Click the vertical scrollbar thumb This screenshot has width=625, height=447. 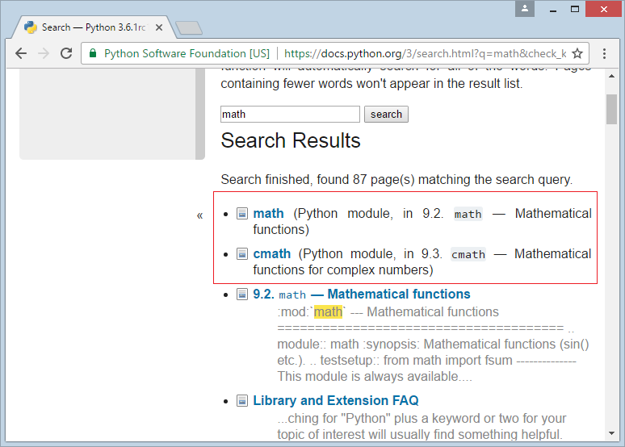pos(612,109)
